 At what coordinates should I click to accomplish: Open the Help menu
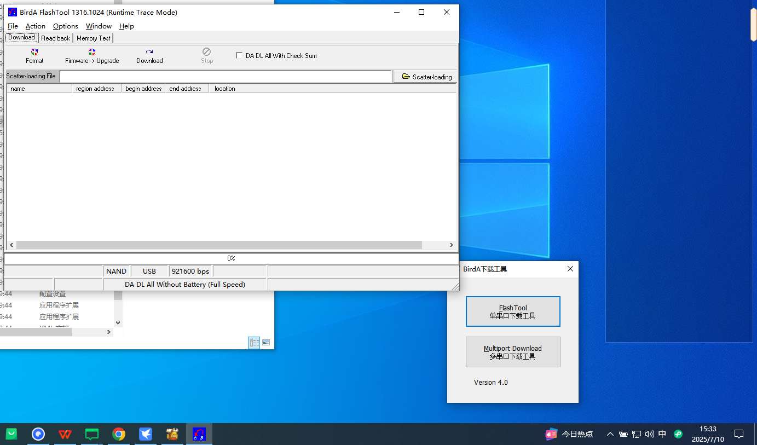pos(126,26)
